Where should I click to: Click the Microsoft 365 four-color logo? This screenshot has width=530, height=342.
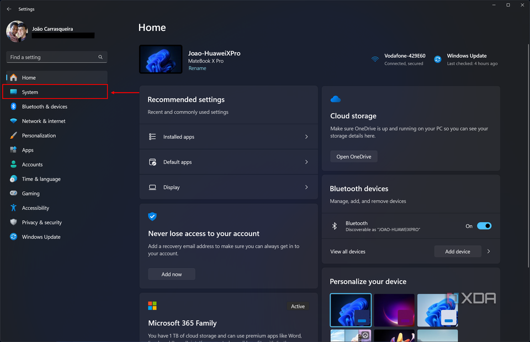point(152,306)
